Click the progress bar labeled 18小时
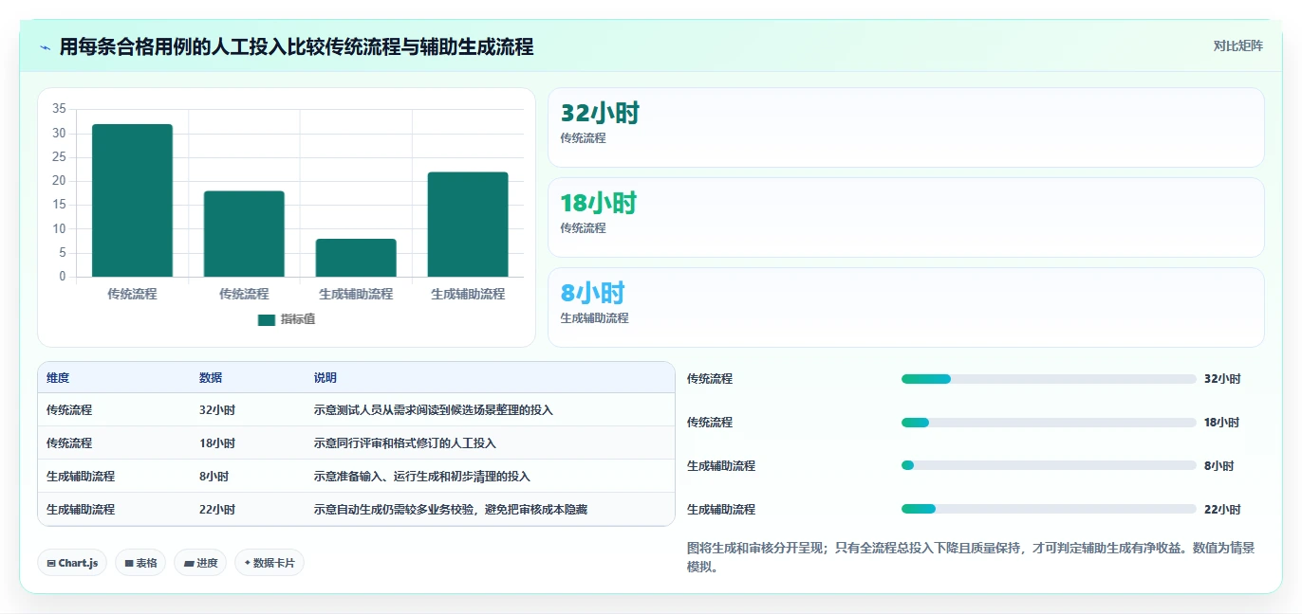This screenshot has width=1302, height=614. tap(1049, 423)
